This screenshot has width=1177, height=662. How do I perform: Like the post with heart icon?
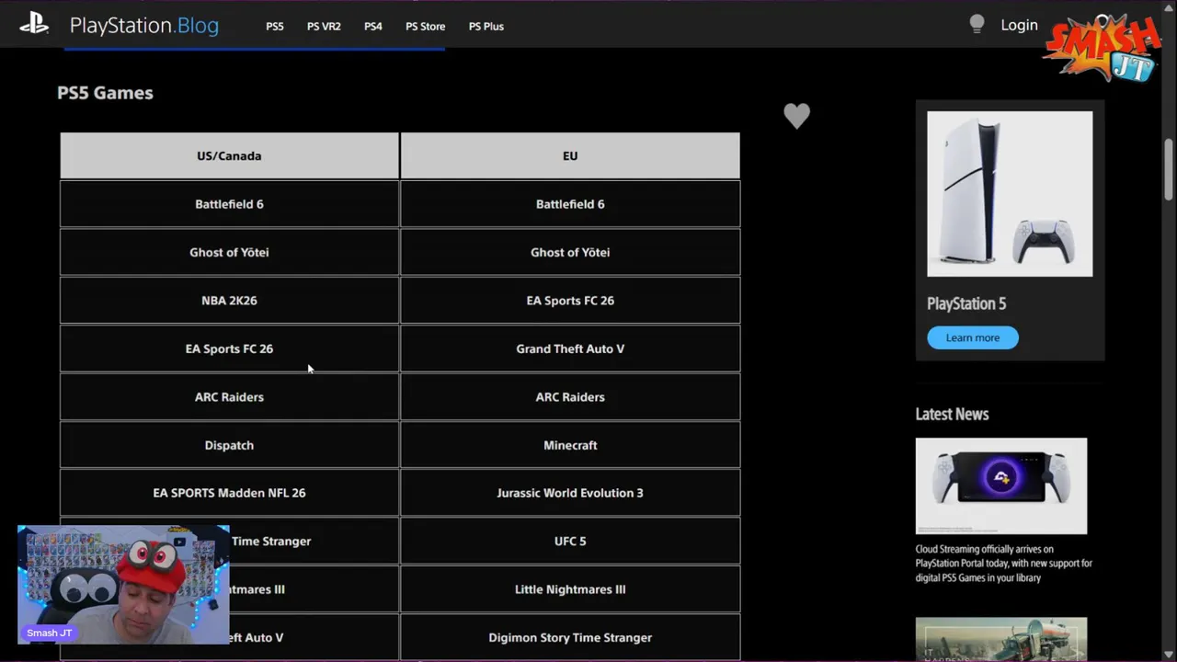(x=797, y=116)
